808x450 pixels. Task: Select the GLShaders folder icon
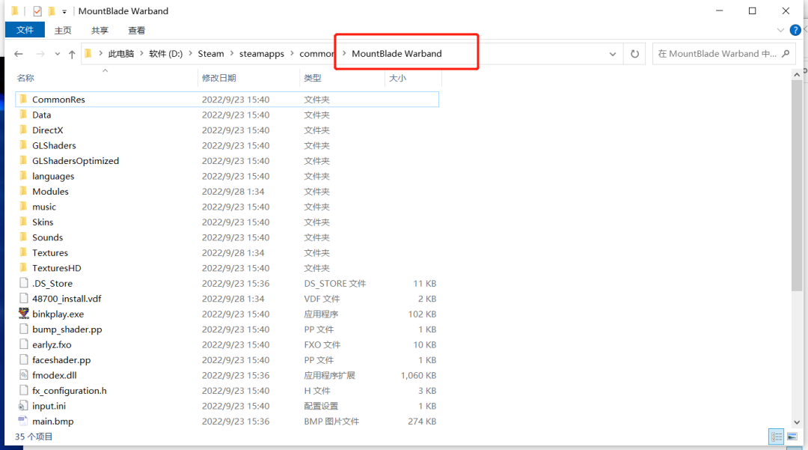click(23, 145)
